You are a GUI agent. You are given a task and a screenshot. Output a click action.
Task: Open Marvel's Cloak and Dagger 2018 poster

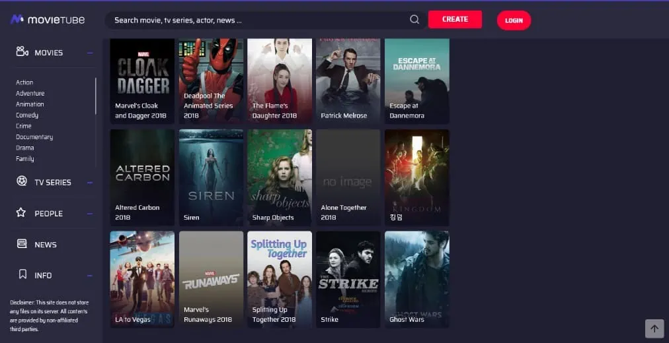tap(142, 81)
